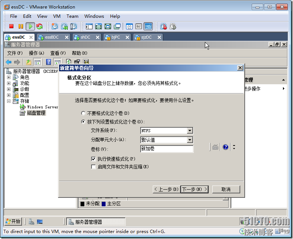Toggle the perform quick format checkbox
The image size is (293, 239).
pyautogui.click(x=93, y=159)
